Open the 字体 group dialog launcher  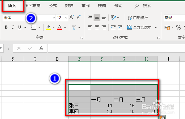click(x=82, y=38)
